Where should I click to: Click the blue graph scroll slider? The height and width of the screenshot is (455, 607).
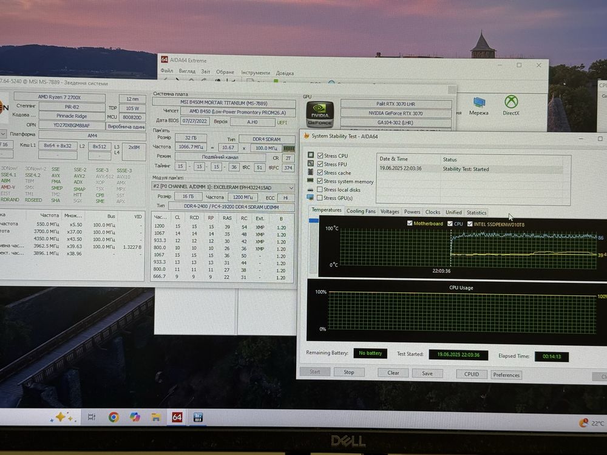313,221
